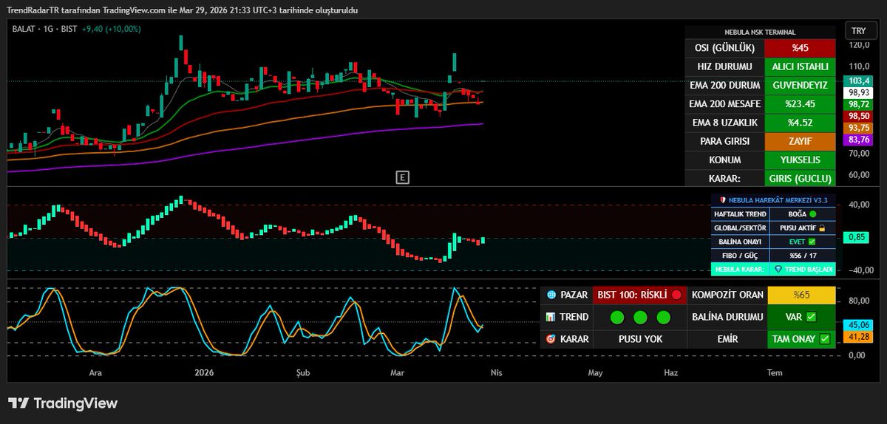The height and width of the screenshot is (424, 887).
Task: Click the YUKSELIS konum value cell
Action: pos(800,160)
